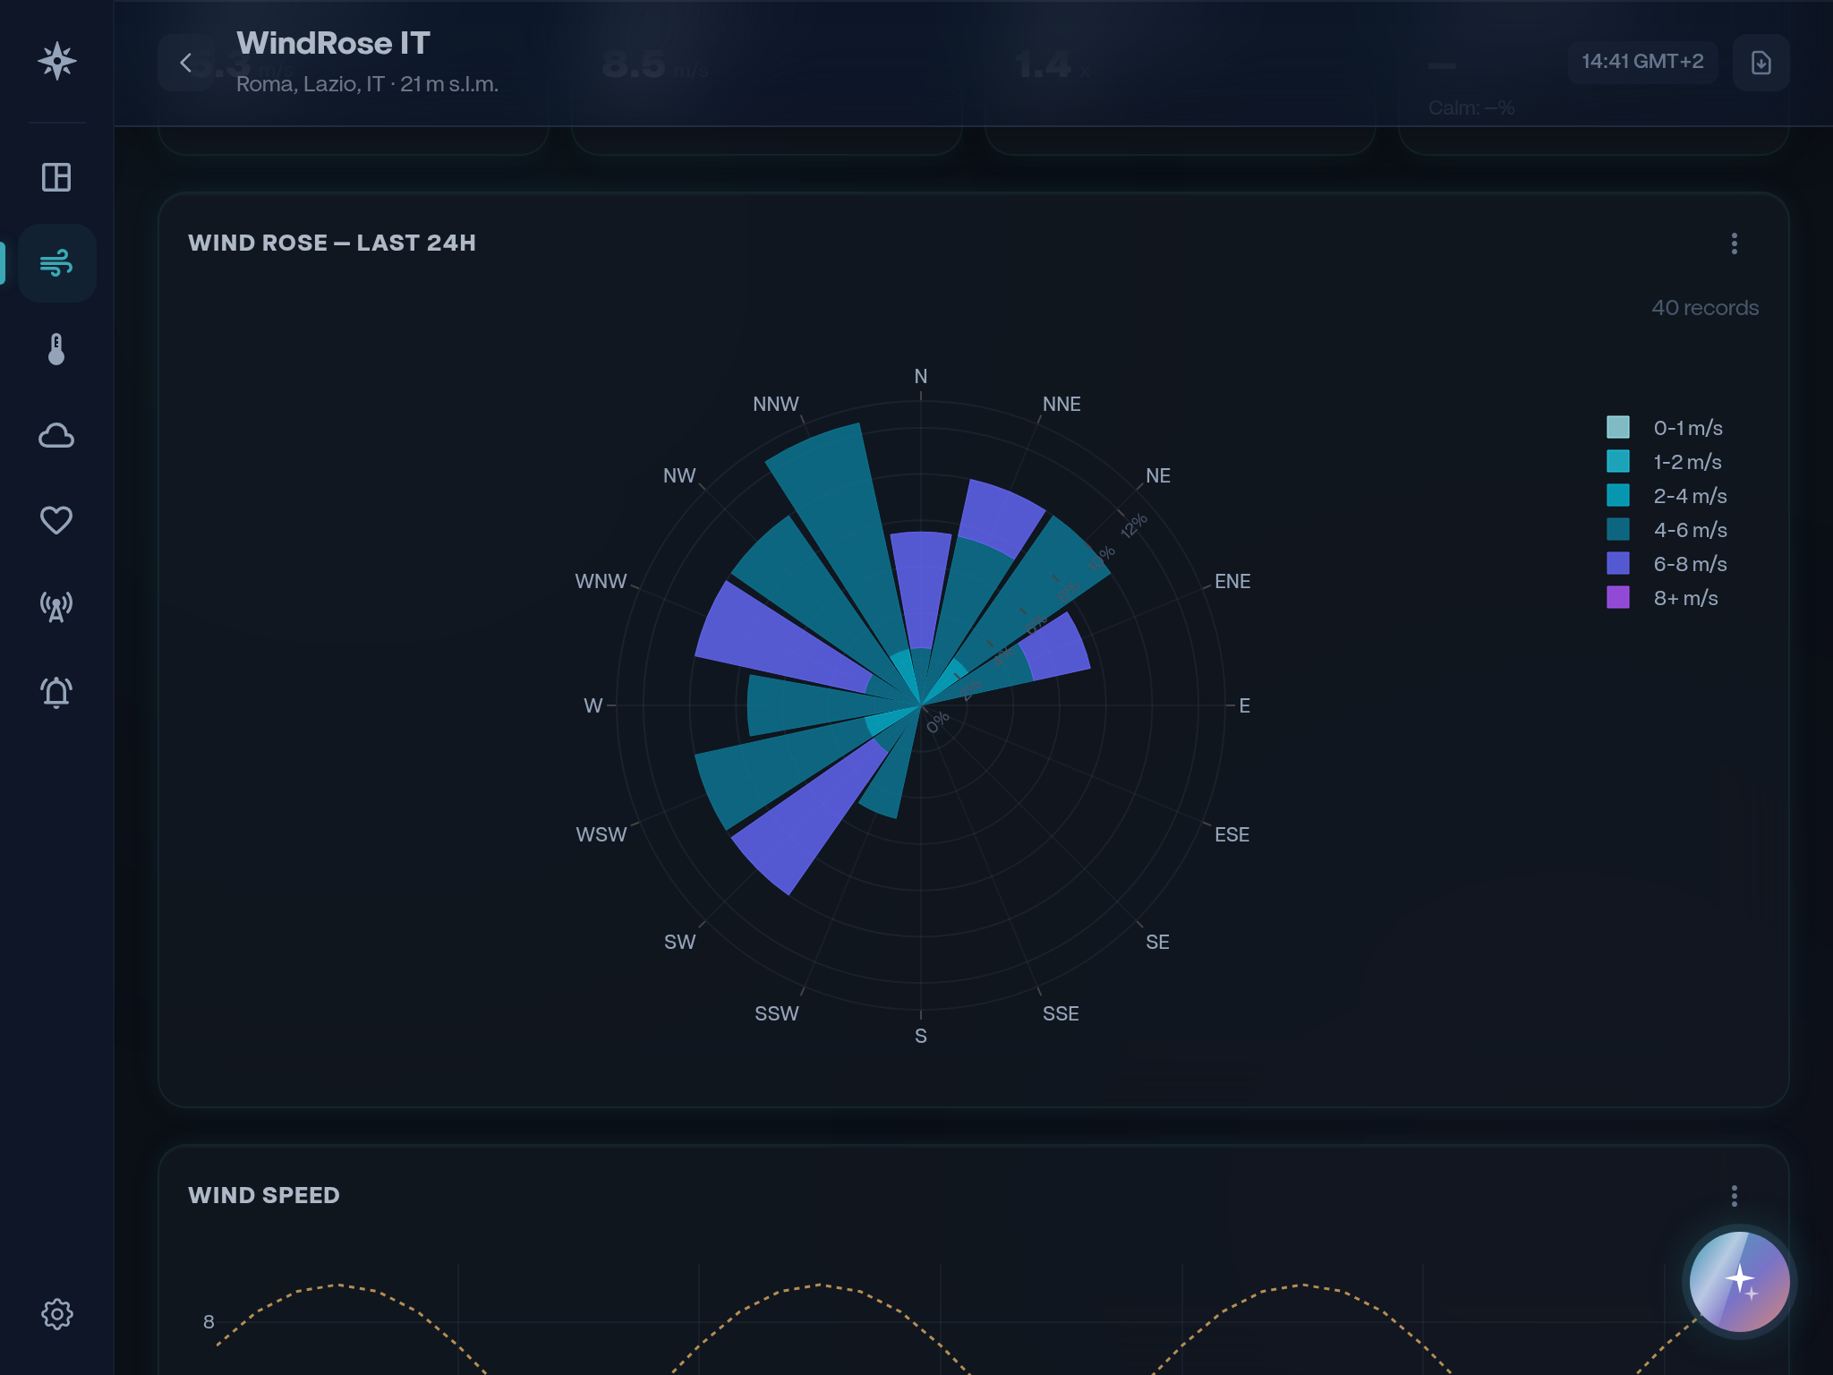Image resolution: width=1833 pixels, height=1375 pixels.
Task: Open the dashboard layout view
Action: 56,177
